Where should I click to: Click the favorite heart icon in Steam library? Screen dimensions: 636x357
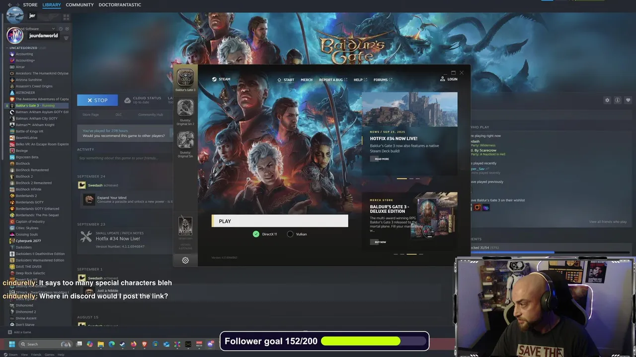628,100
